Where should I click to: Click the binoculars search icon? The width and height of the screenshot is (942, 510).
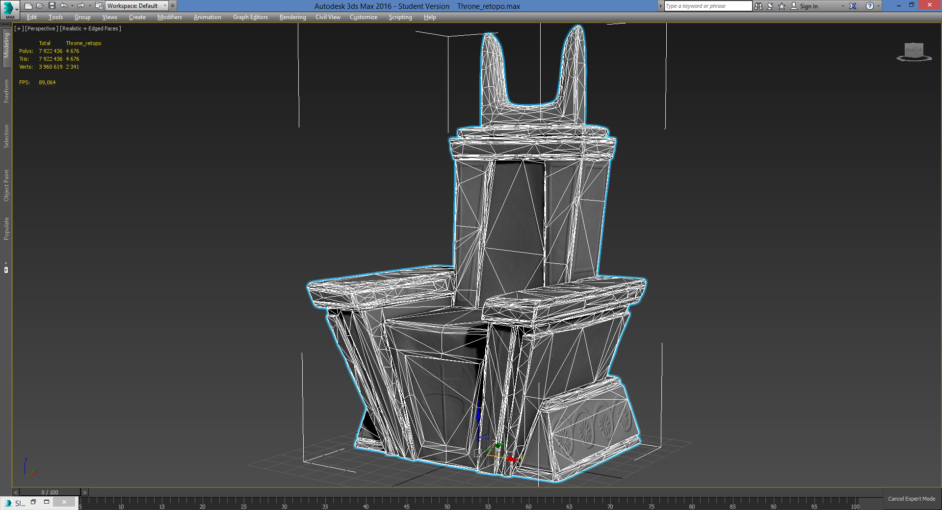(x=759, y=6)
